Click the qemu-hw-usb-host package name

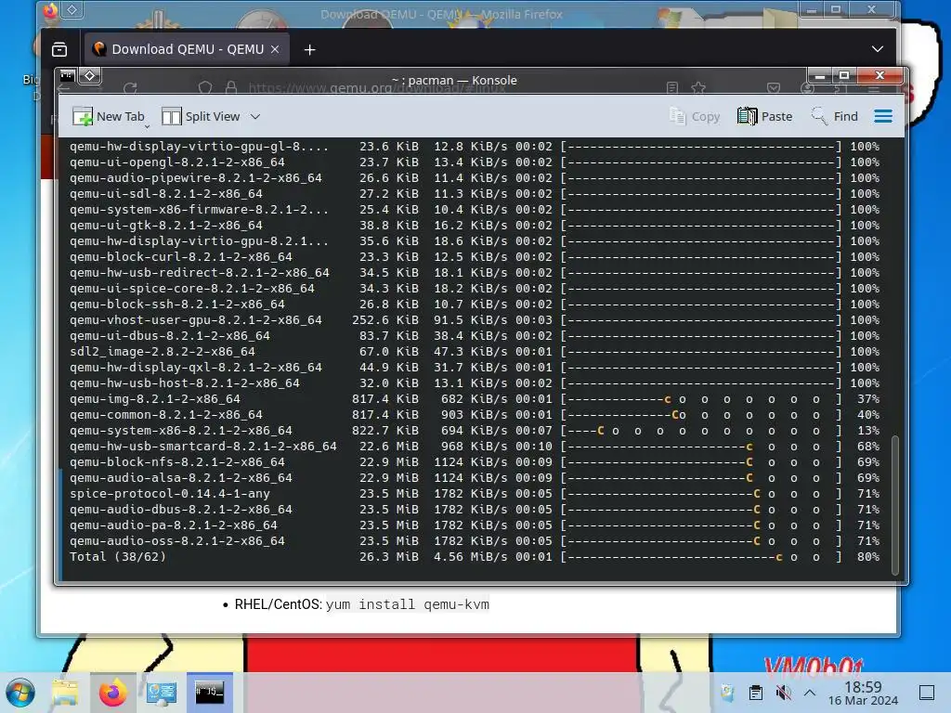coord(185,383)
